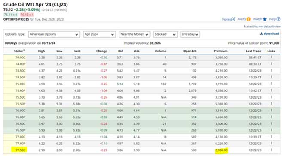This screenshot has width=292, height=156.
Task: Select the highlighted 77.50C strike cell
Action: 19,150
